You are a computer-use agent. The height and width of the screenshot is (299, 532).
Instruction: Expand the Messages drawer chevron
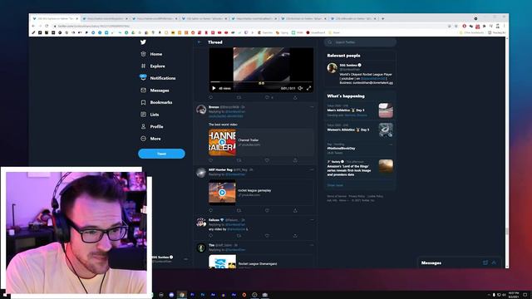pyautogui.click(x=494, y=262)
